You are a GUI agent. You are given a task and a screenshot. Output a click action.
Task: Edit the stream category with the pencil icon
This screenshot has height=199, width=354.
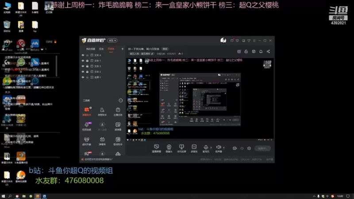pyautogui.click(x=152, y=54)
